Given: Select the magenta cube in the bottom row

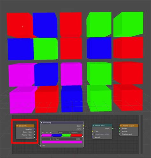Looking at the screenshot, I should pos(22,100).
